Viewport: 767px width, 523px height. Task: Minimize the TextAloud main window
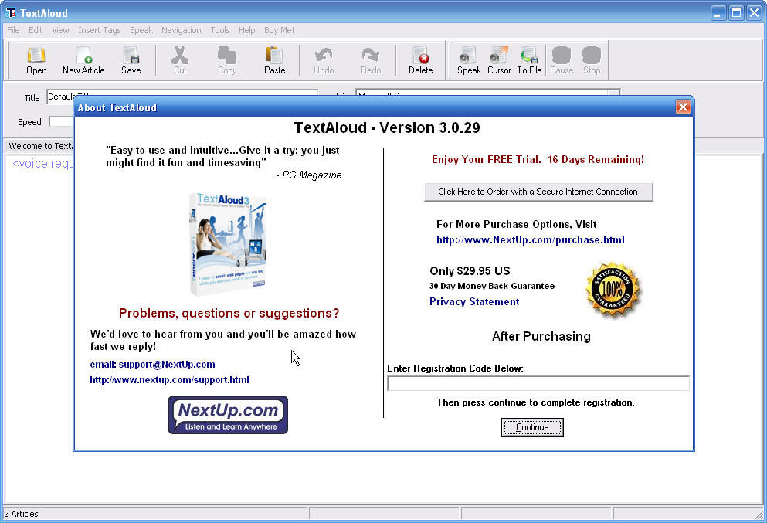pos(718,13)
